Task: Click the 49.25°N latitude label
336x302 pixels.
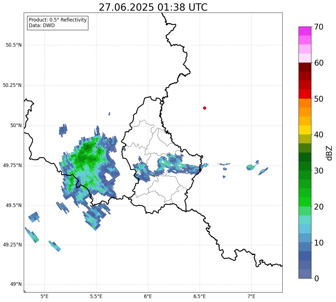Action: pos(12,245)
